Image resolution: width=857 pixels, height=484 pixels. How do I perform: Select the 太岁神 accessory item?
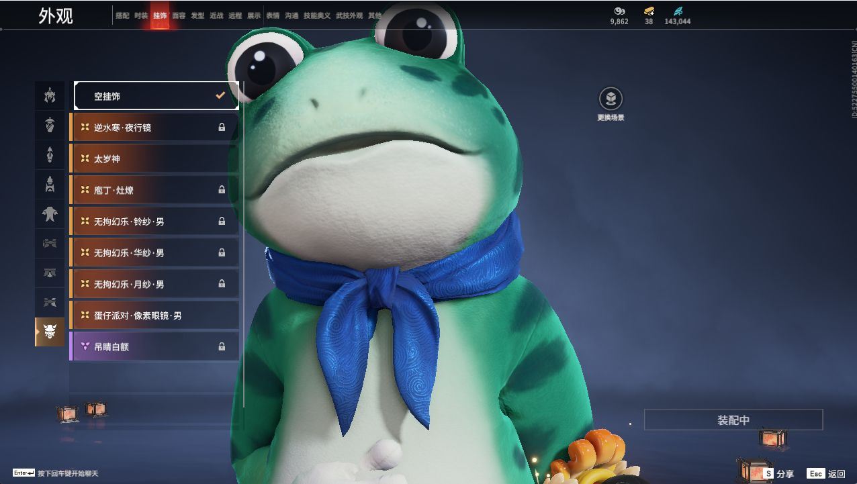(x=154, y=159)
